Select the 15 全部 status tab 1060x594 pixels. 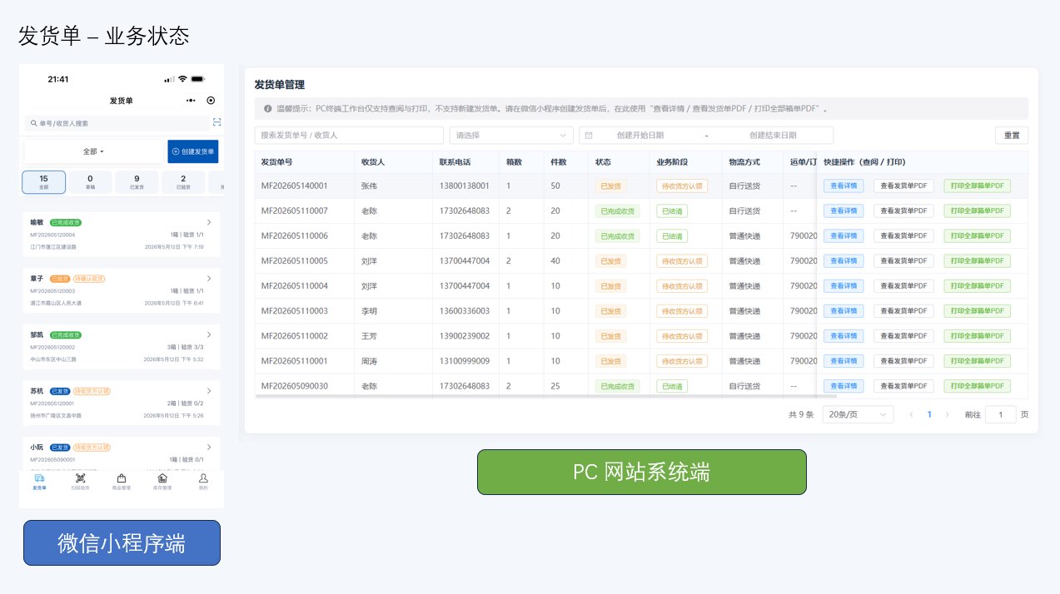click(x=43, y=182)
